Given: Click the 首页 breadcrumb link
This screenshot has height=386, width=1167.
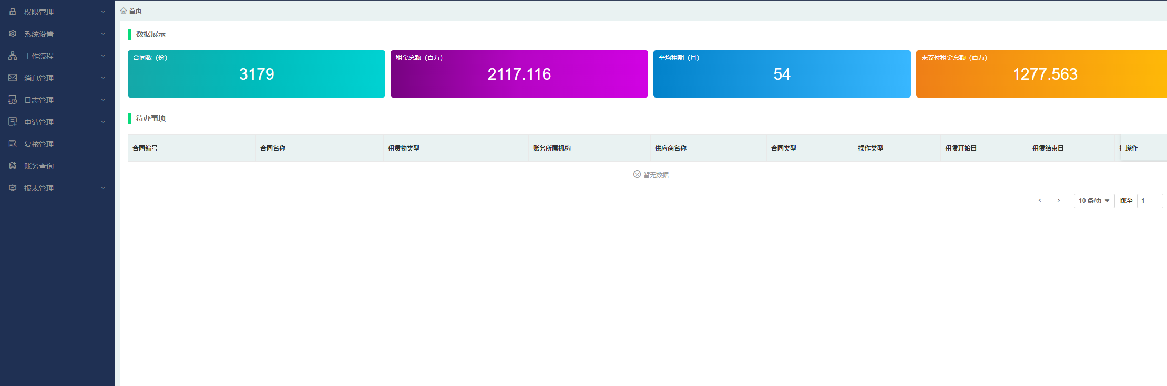Looking at the screenshot, I should point(135,10).
